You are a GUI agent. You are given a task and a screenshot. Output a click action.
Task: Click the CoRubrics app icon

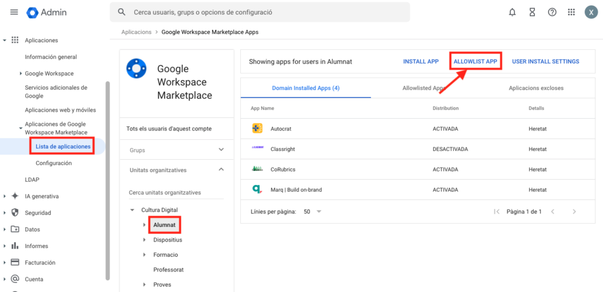pyautogui.click(x=257, y=169)
